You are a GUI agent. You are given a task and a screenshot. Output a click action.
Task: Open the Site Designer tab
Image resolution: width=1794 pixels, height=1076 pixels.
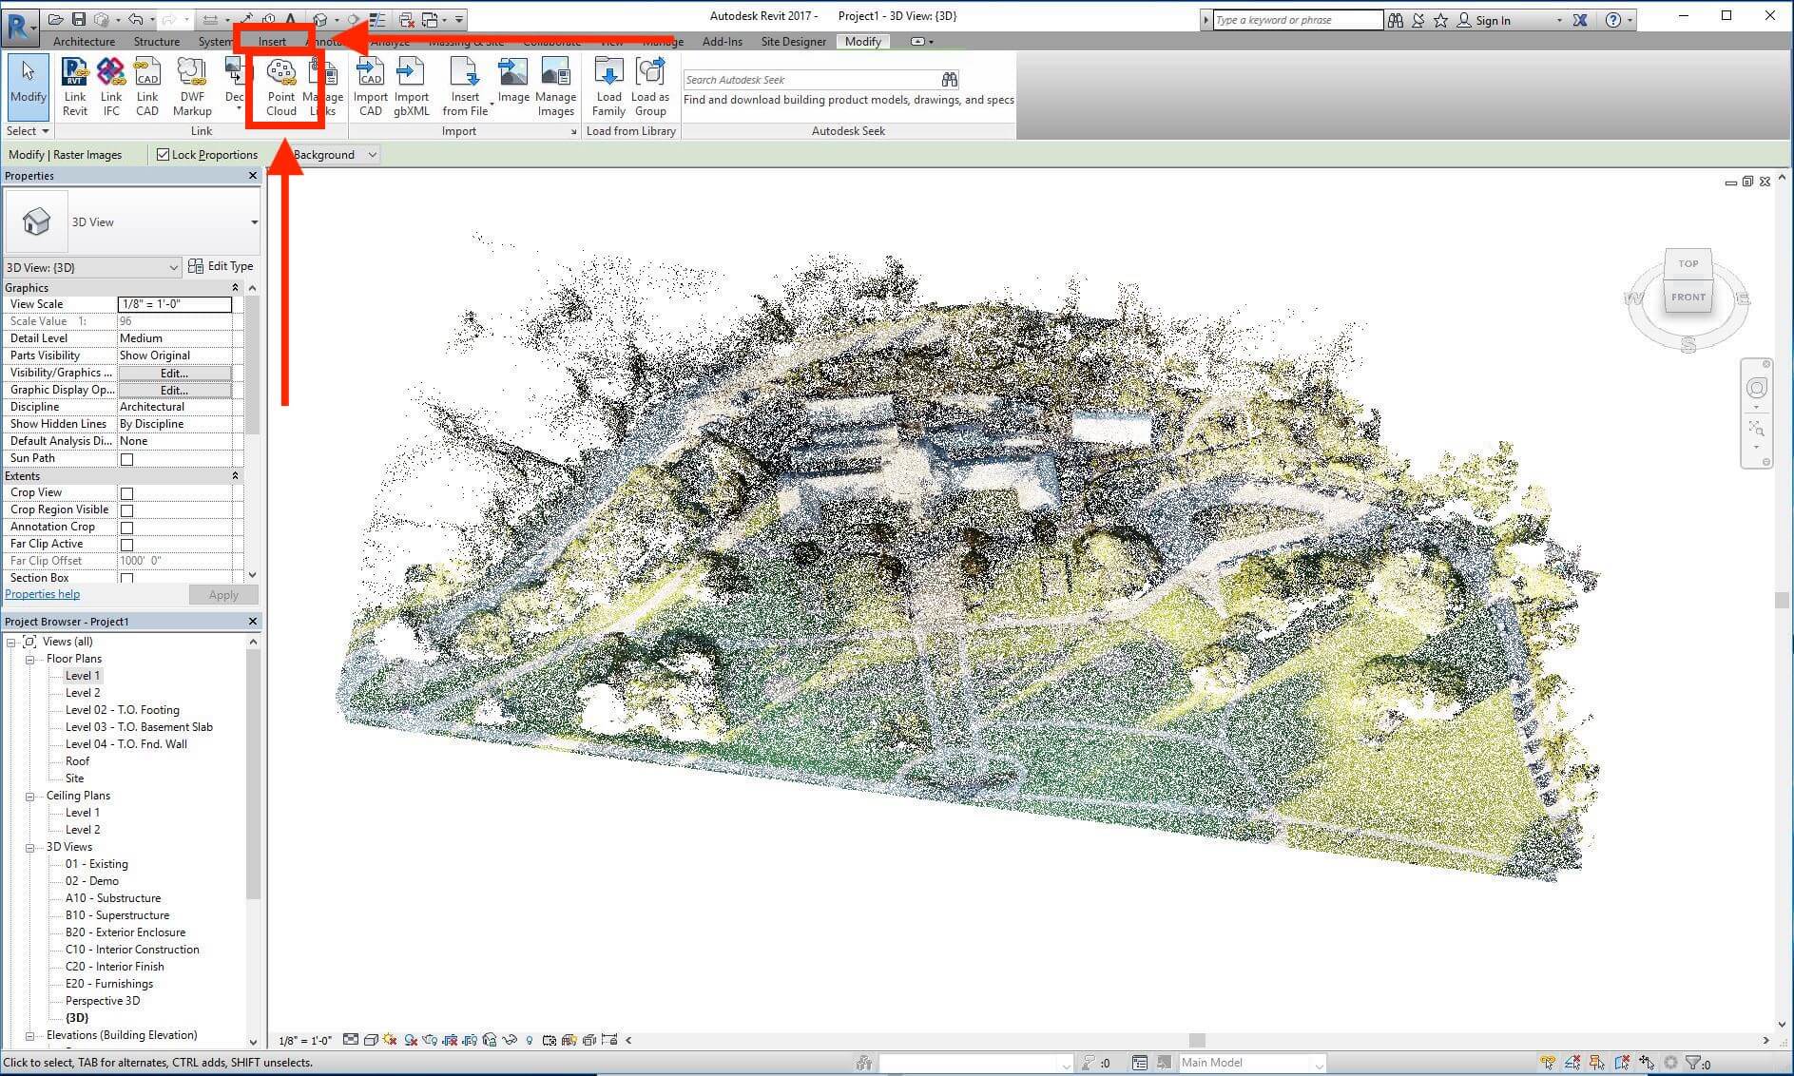[x=793, y=42]
